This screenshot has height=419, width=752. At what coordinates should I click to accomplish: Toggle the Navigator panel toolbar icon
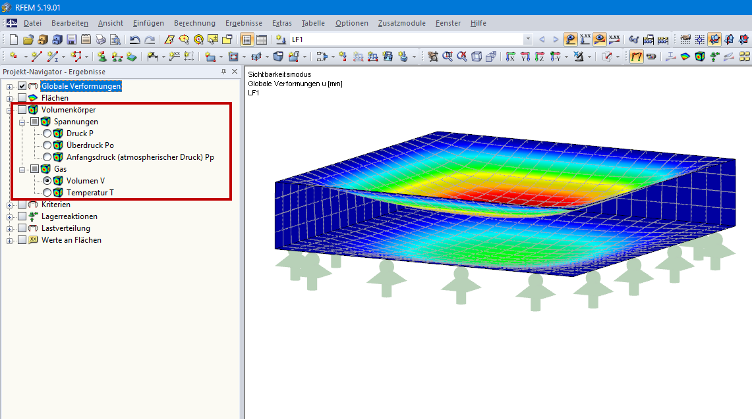click(x=246, y=39)
